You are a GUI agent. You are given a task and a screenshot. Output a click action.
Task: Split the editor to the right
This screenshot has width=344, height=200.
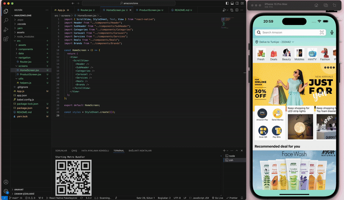pyautogui.click(x=237, y=10)
